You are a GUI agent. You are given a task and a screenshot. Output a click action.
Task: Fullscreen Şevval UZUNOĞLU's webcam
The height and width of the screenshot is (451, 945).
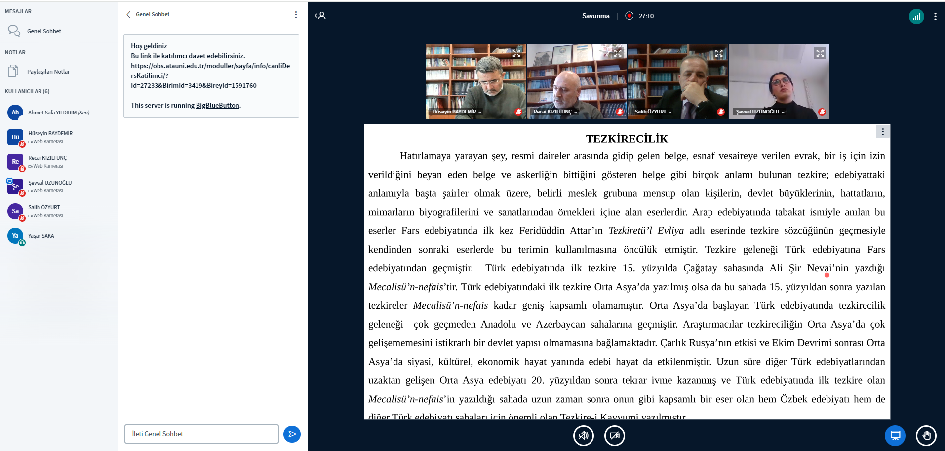pyautogui.click(x=820, y=53)
